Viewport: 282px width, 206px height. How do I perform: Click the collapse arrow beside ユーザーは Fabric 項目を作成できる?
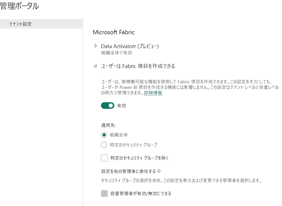(x=95, y=65)
